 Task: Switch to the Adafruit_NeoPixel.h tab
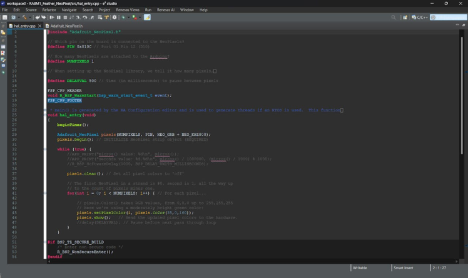66,26
